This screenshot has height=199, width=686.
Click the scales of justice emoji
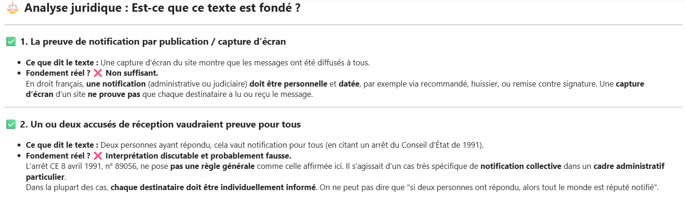pos(13,8)
